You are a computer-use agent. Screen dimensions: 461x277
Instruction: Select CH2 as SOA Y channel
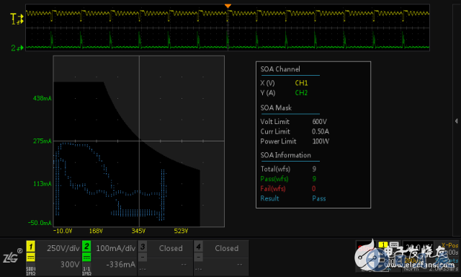pos(301,93)
